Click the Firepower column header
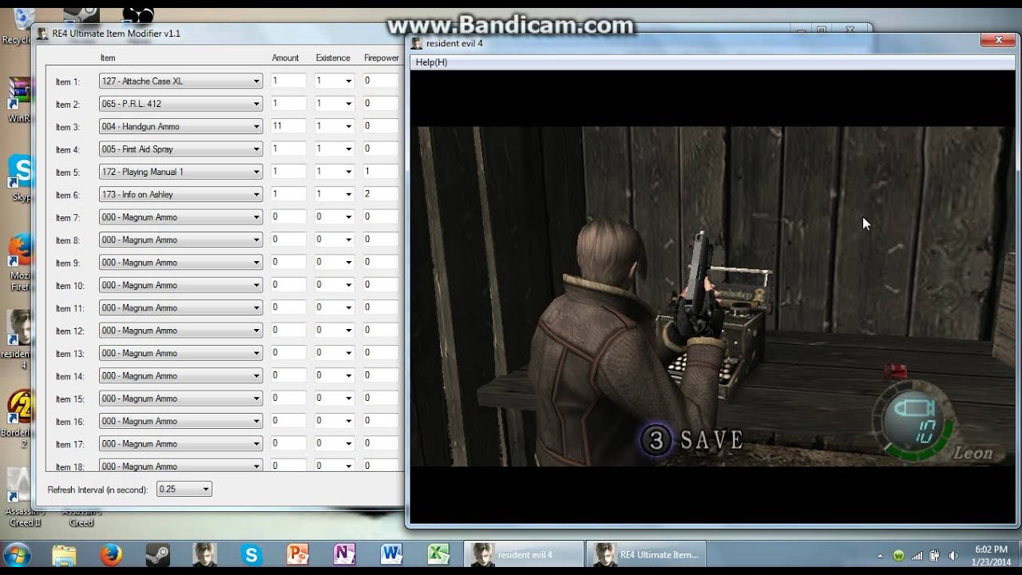 pos(382,58)
